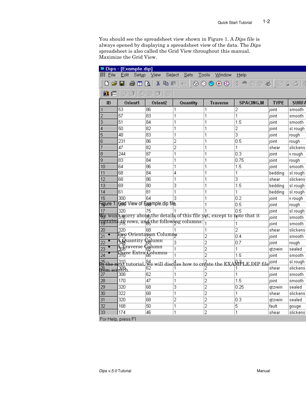
Task: Select the Orient1 column header
Action: (x=132, y=103)
